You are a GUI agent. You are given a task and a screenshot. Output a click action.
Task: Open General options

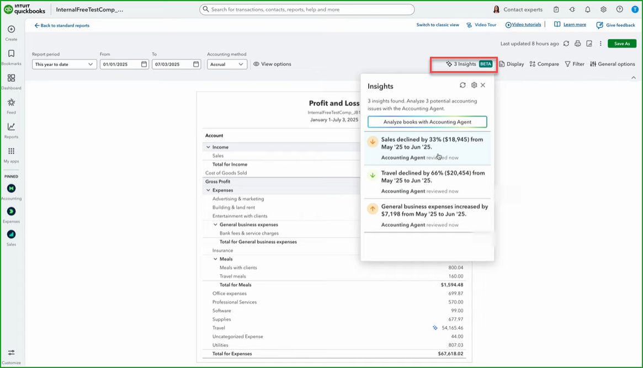coord(613,65)
